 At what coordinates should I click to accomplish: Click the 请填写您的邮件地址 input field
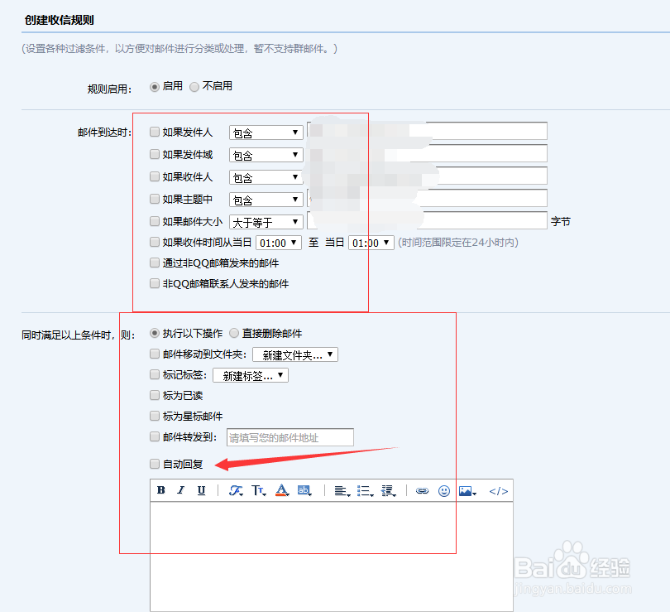coord(290,436)
